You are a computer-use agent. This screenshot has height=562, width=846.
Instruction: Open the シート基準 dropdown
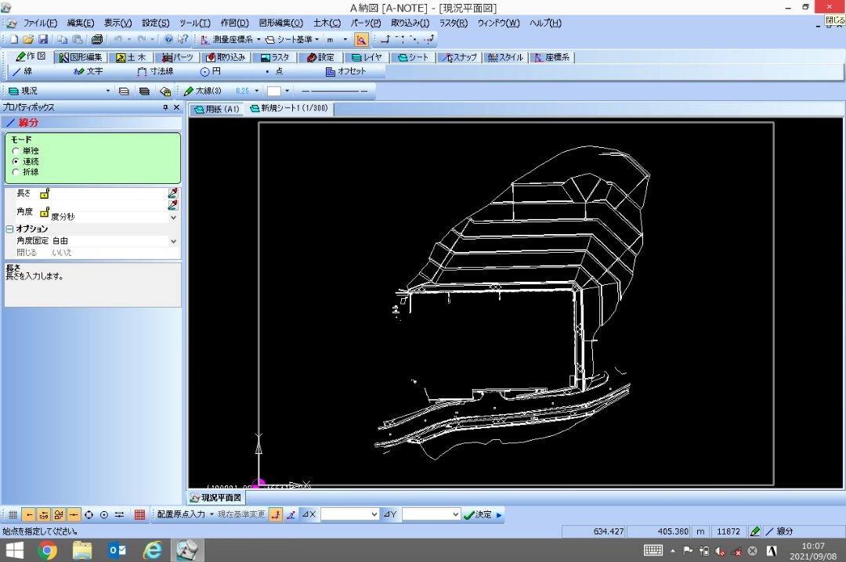pyautogui.click(x=316, y=39)
